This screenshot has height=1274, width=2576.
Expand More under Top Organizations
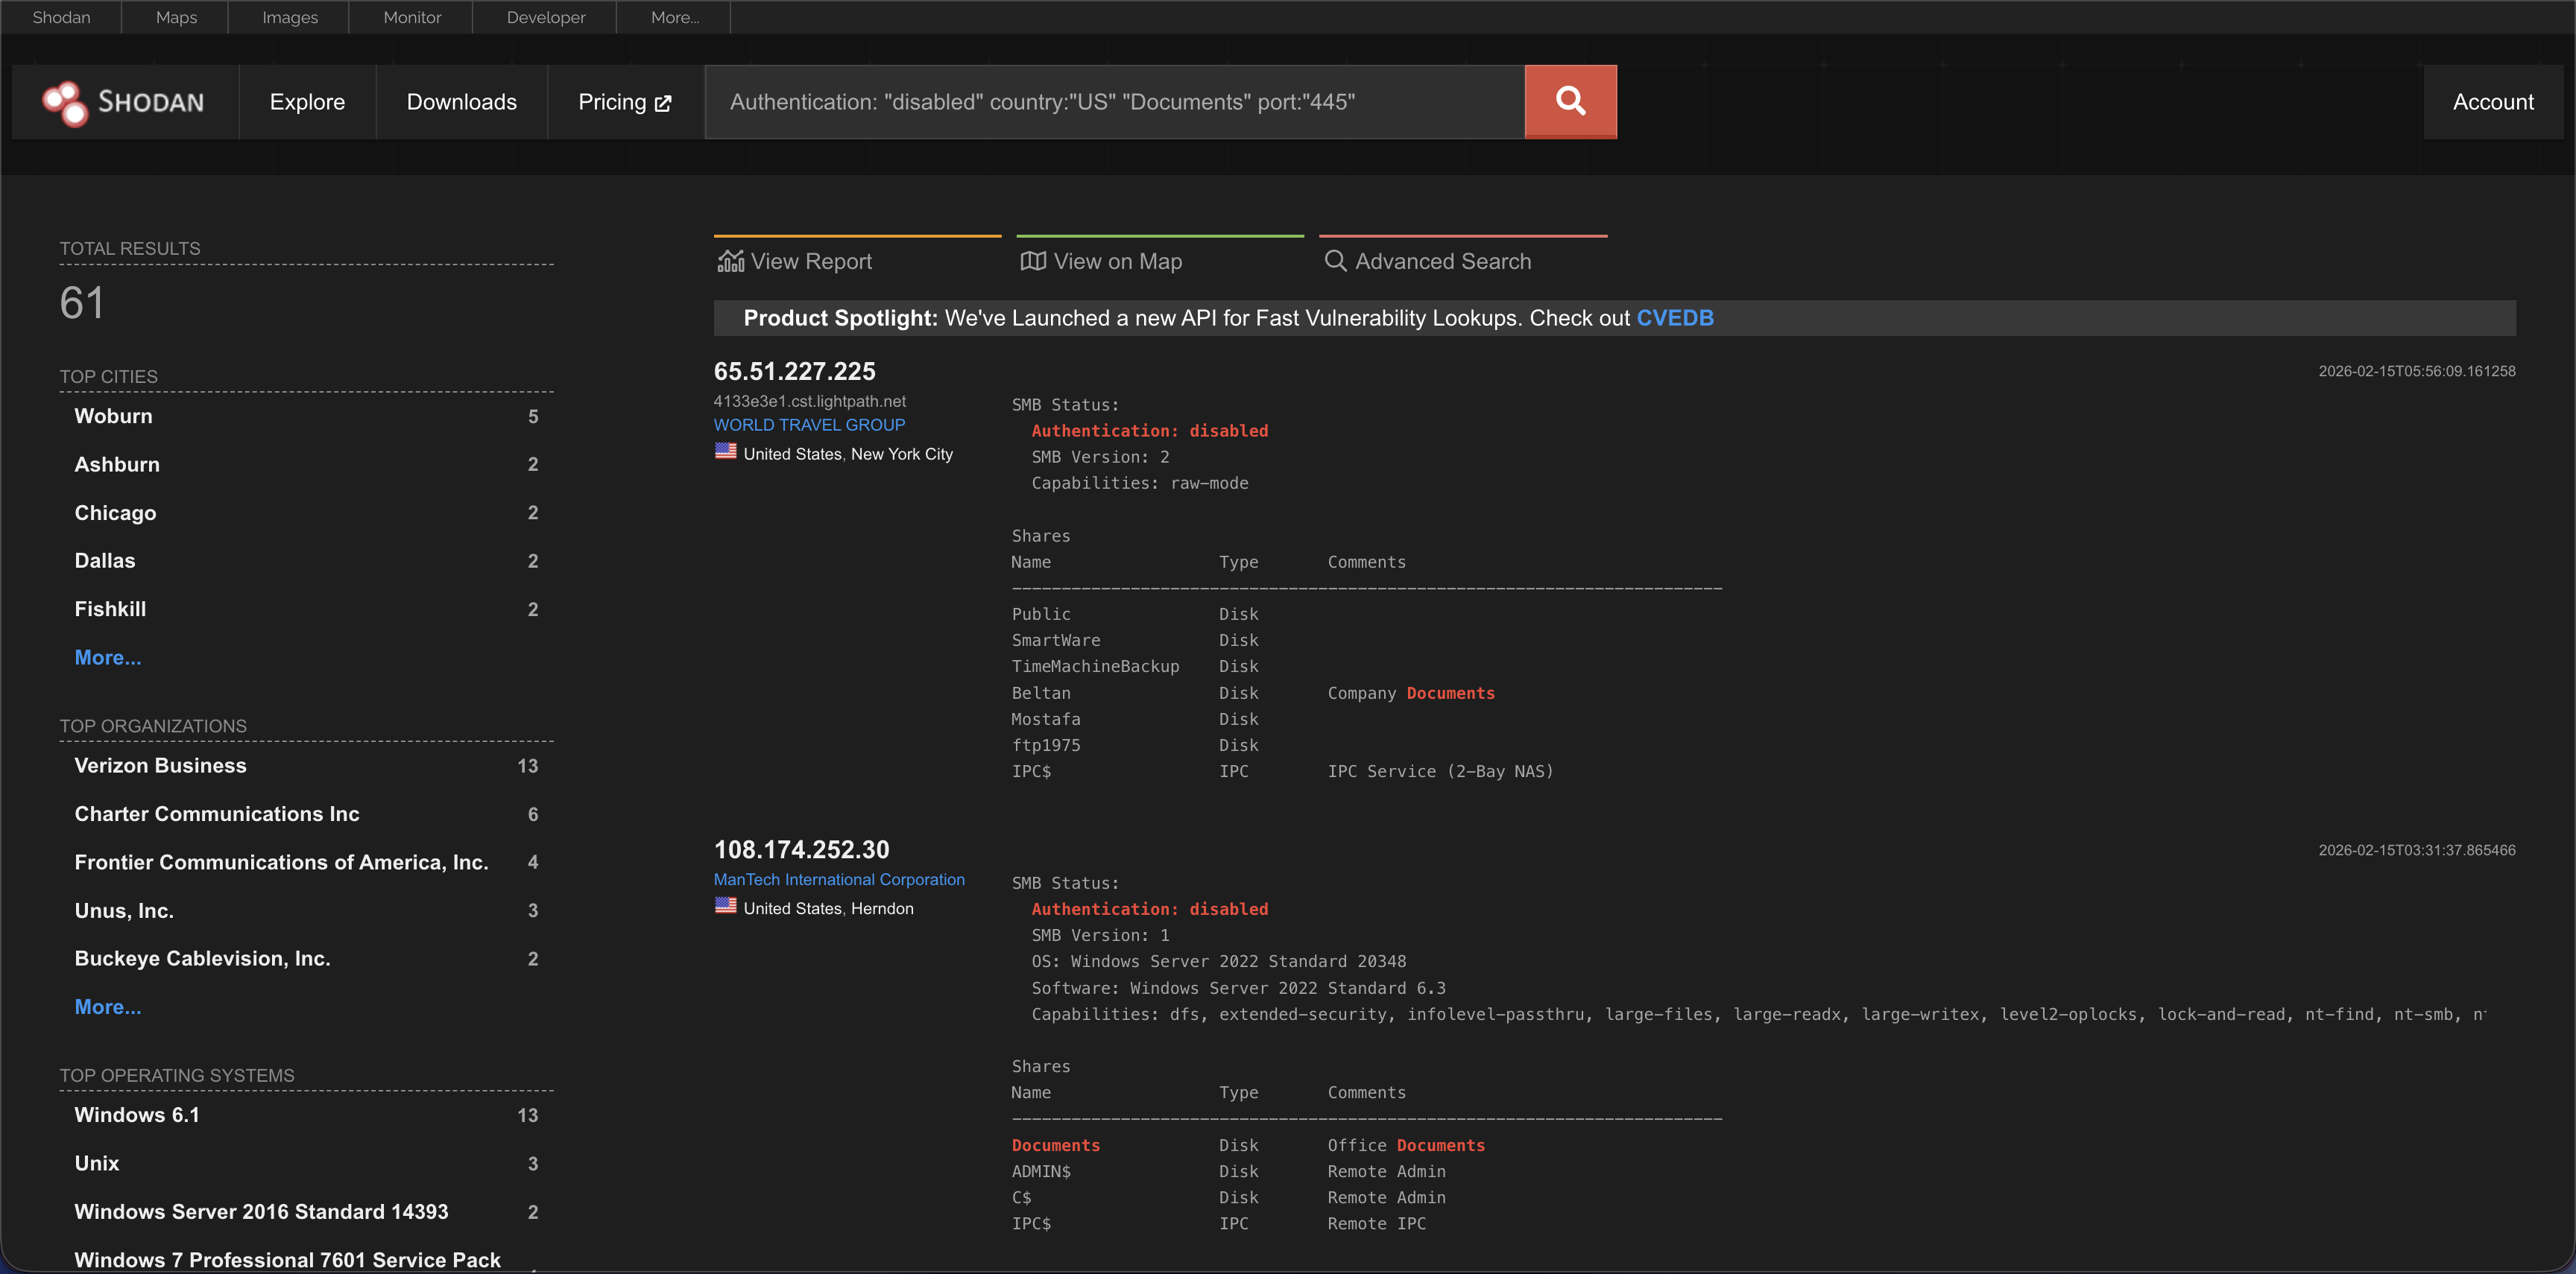click(108, 1007)
